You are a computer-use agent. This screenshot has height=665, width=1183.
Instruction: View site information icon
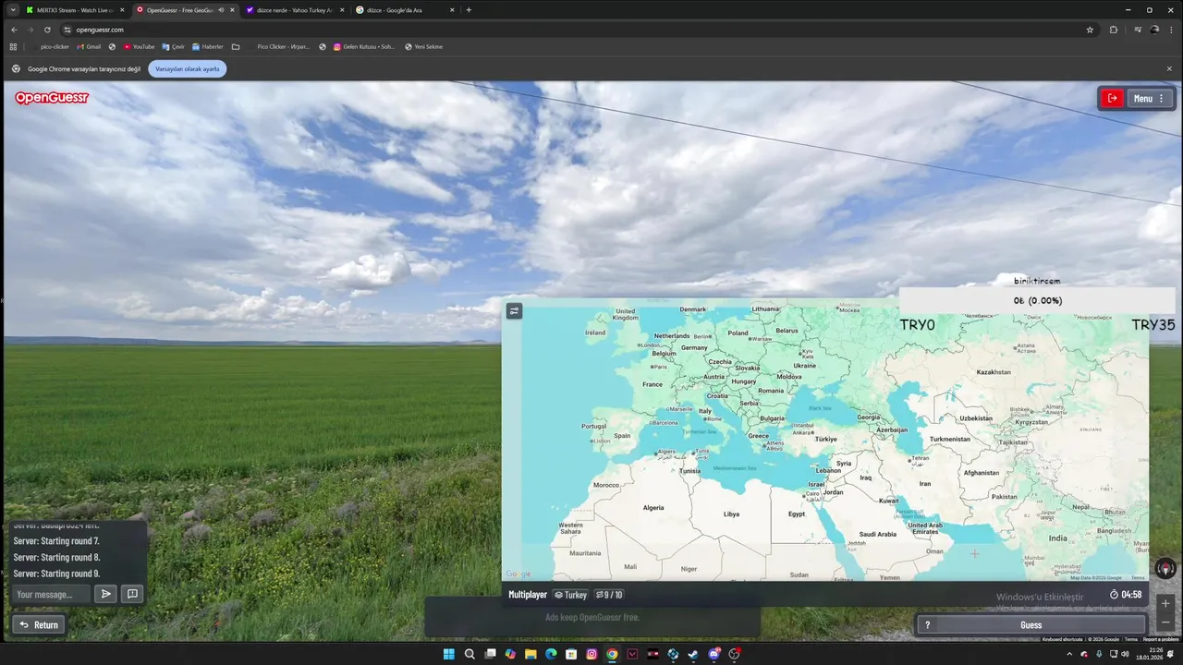[67, 30]
